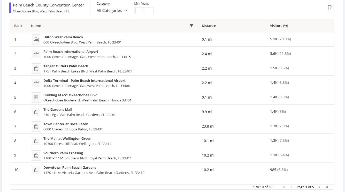Sort by the Distance column header
This screenshot has height=192, width=345.
209,26
